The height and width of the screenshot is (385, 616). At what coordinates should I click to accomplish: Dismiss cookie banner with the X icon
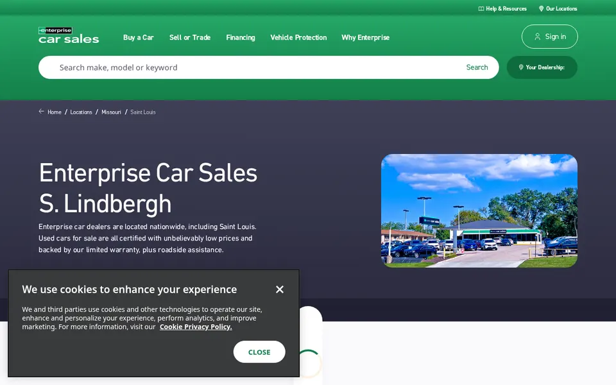(280, 289)
